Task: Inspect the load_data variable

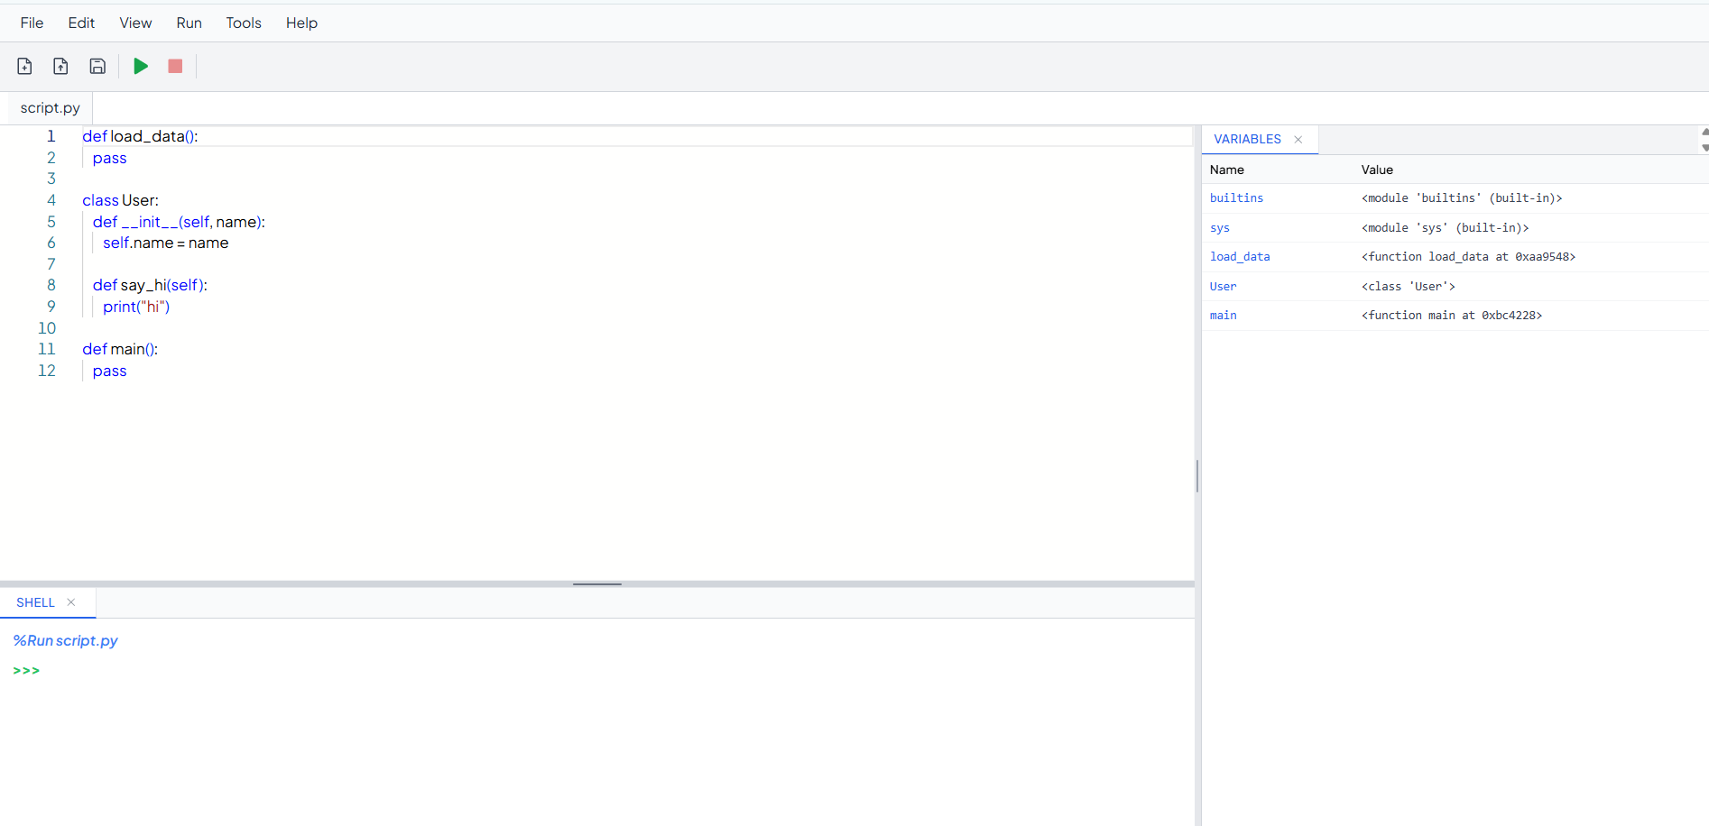Action: (x=1240, y=256)
